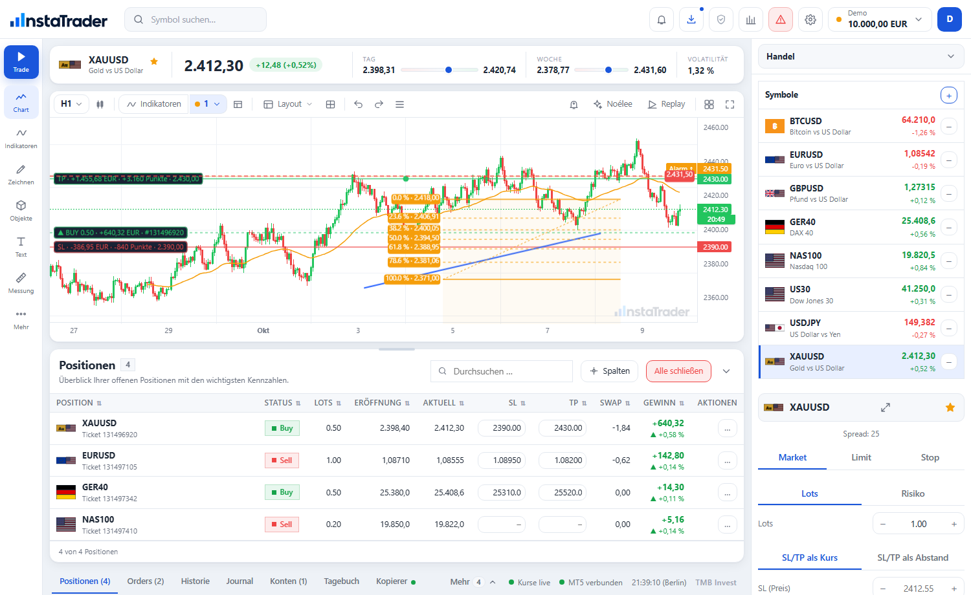The width and height of the screenshot is (971, 595).
Task: Open settings gear in the header
Action: coord(810,19)
